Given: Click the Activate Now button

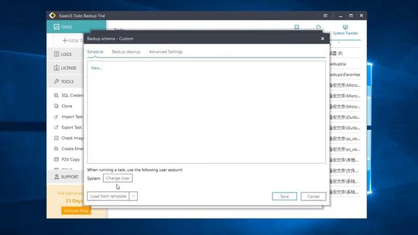Looking at the screenshot, I should click(76, 210).
